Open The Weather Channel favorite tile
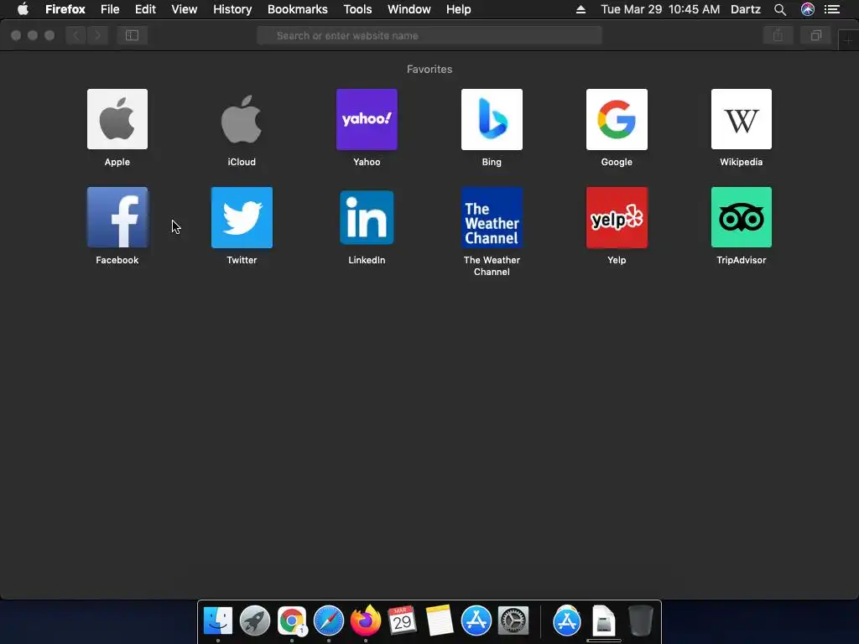Screen dimensions: 859x644 [492, 217]
